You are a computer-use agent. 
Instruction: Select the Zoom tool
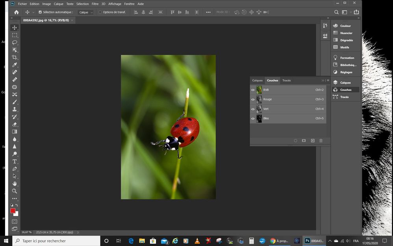[x=15, y=191]
